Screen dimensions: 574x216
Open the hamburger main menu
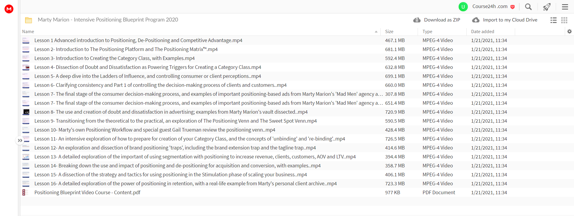[x=565, y=7]
